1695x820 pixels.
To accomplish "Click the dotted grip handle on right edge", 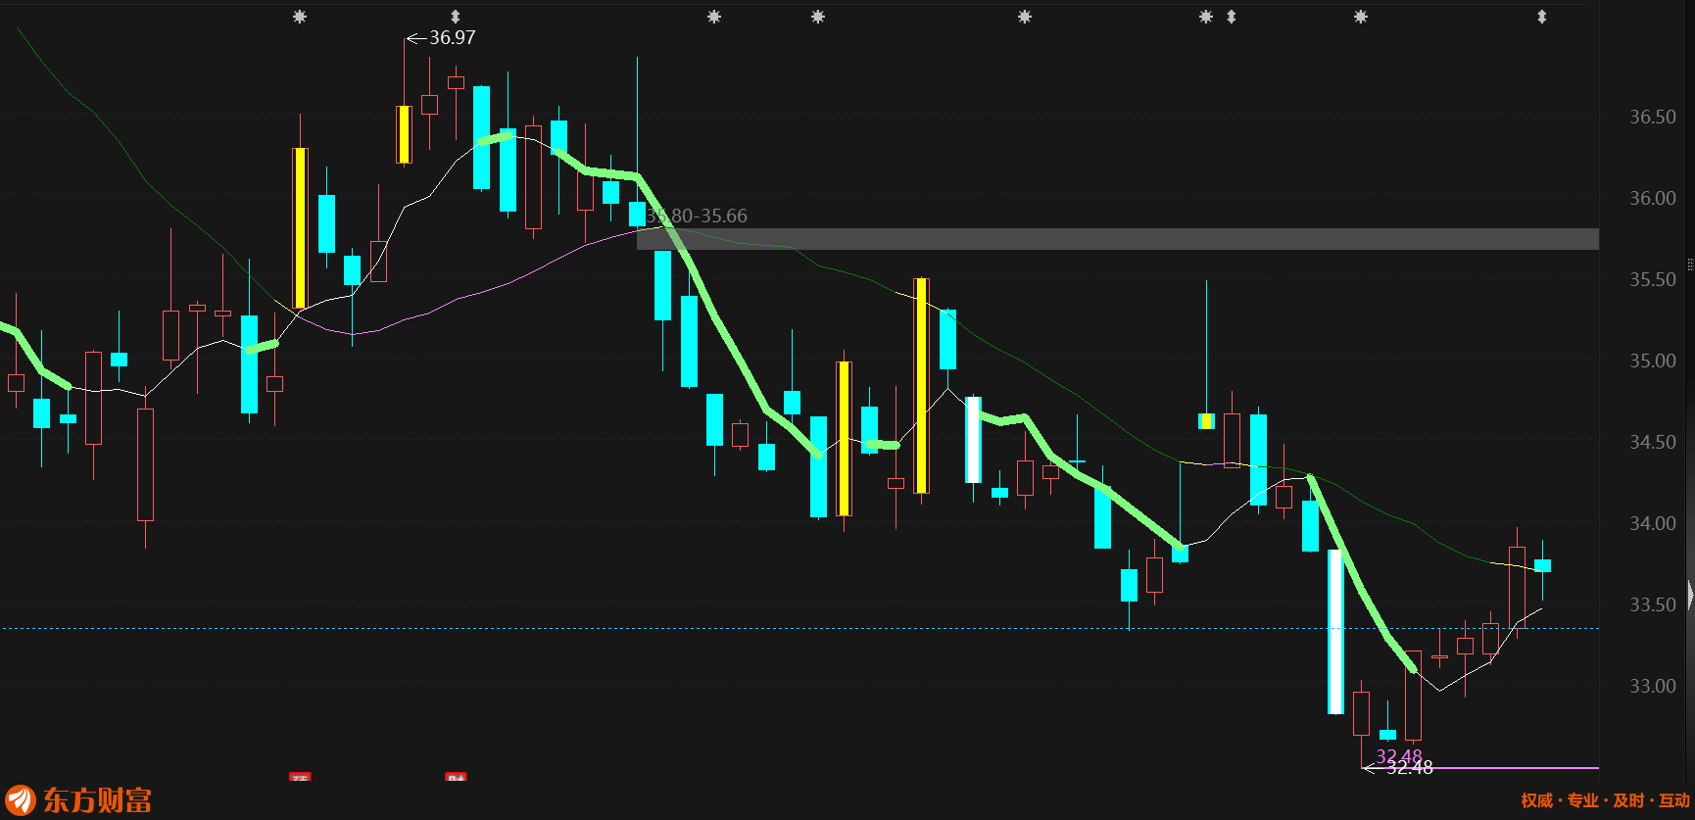I will click(x=1690, y=265).
